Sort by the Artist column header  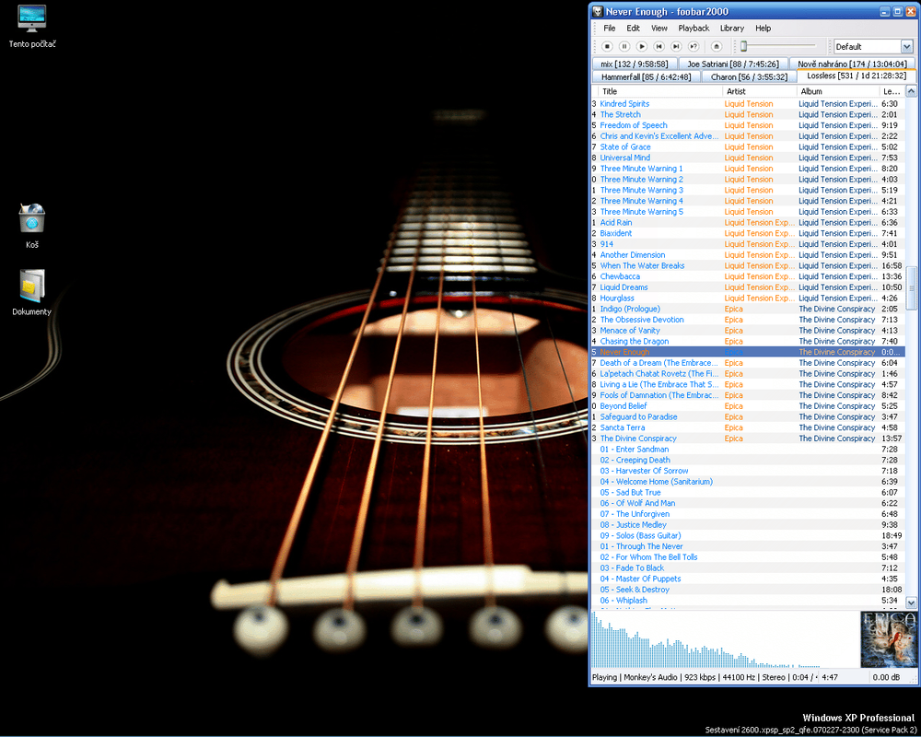760,92
